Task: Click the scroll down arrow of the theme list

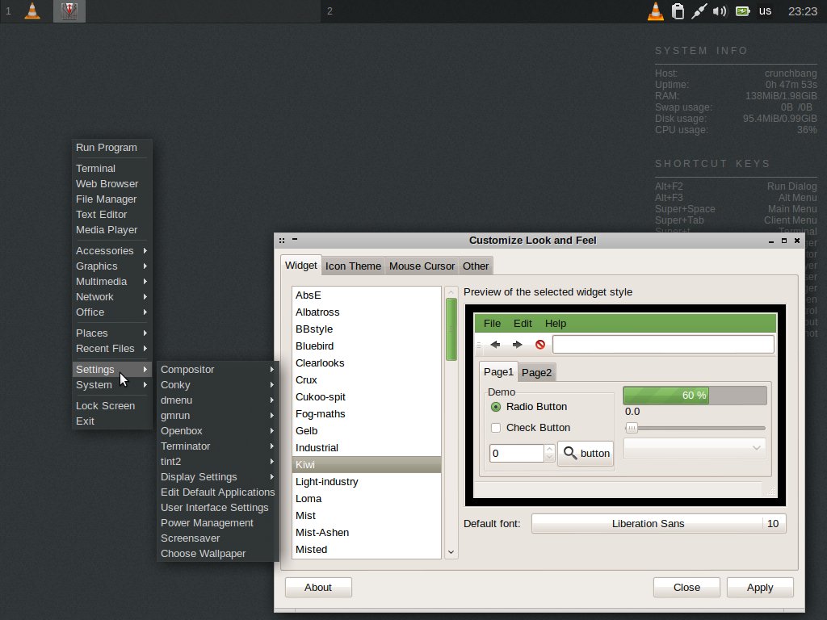Action: (x=451, y=552)
